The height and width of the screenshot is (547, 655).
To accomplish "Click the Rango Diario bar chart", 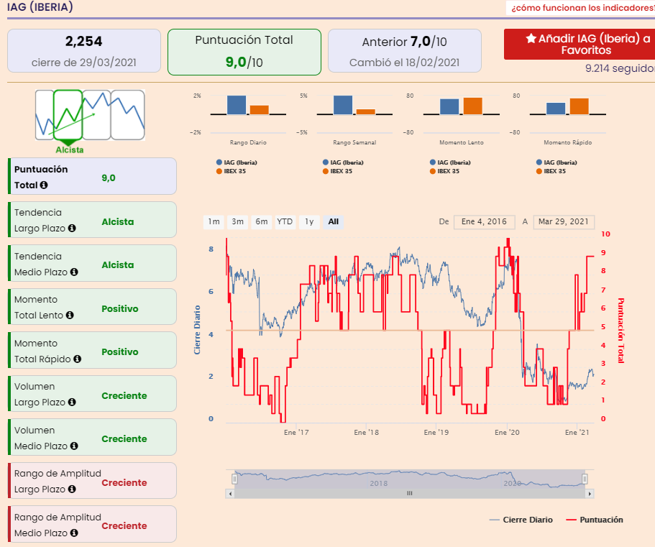I will (248, 114).
